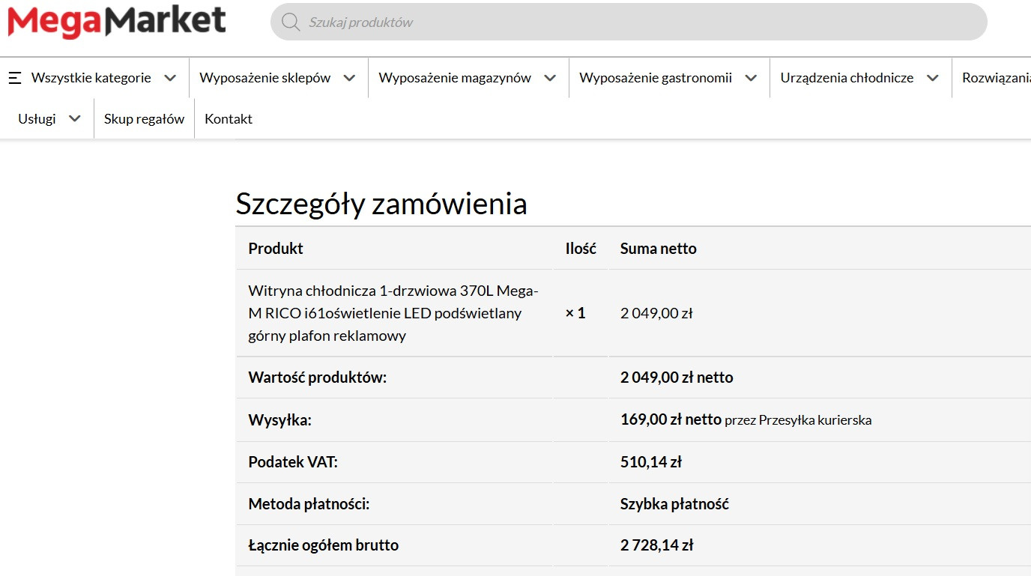Click the MegaMarket logo
1031x576 pixels.
coord(116,22)
